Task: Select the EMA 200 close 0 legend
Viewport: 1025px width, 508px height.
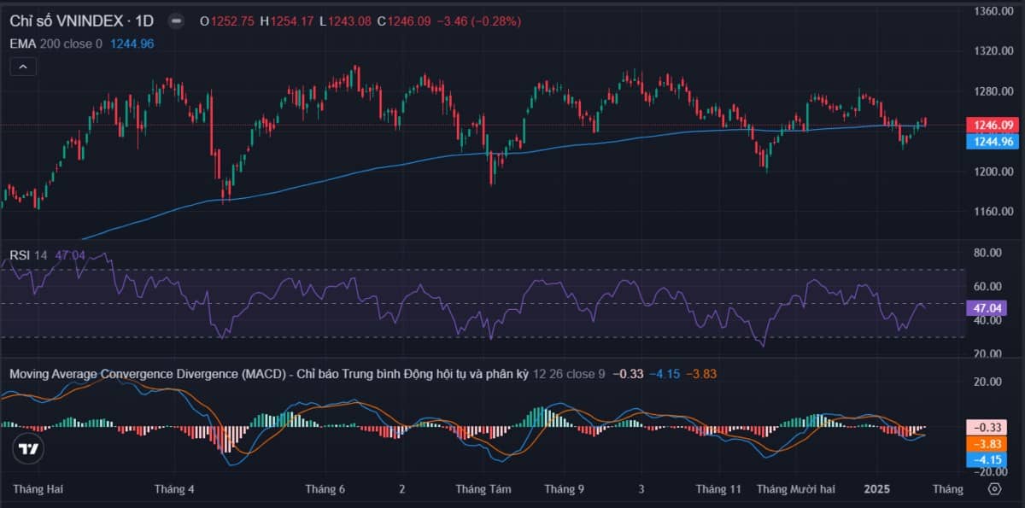Action: 56,44
